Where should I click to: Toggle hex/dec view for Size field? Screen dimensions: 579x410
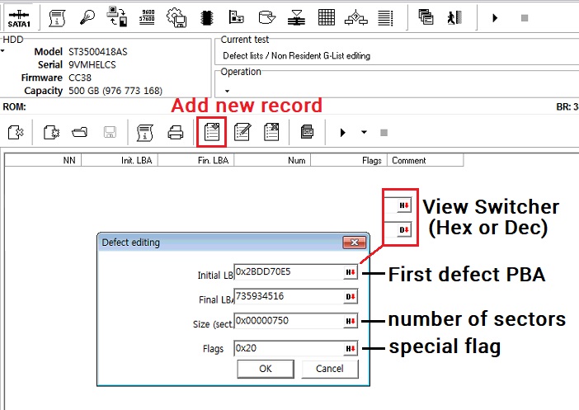(351, 321)
